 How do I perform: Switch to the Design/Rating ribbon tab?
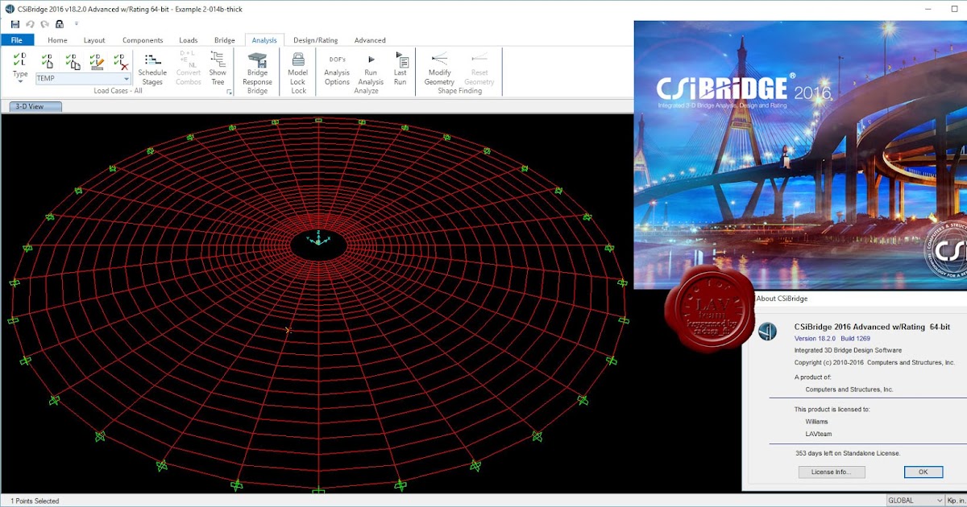pyautogui.click(x=316, y=39)
